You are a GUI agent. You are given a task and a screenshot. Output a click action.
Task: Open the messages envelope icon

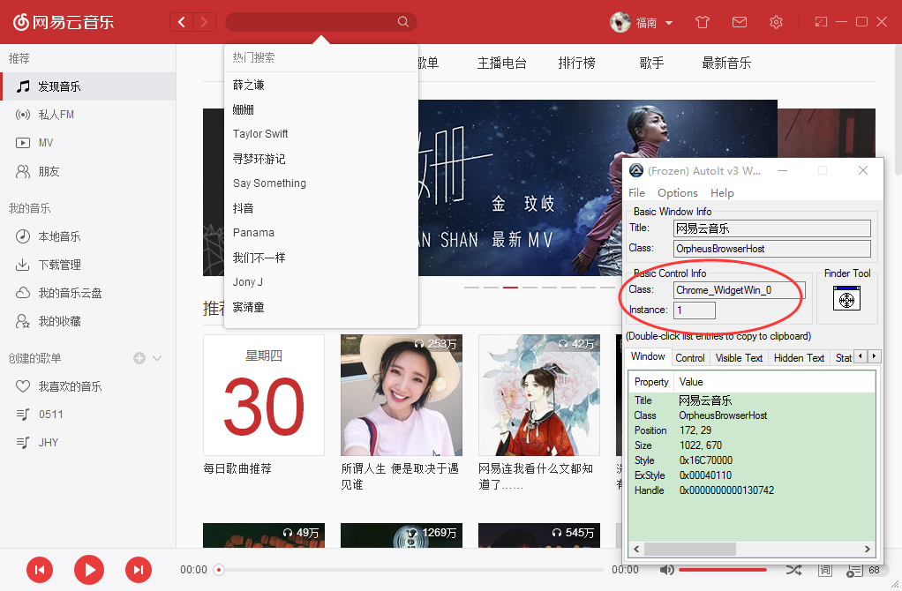pos(740,22)
